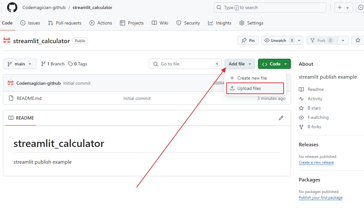Open repository Settings tab
This screenshot has width=364, height=213.
[251, 23]
